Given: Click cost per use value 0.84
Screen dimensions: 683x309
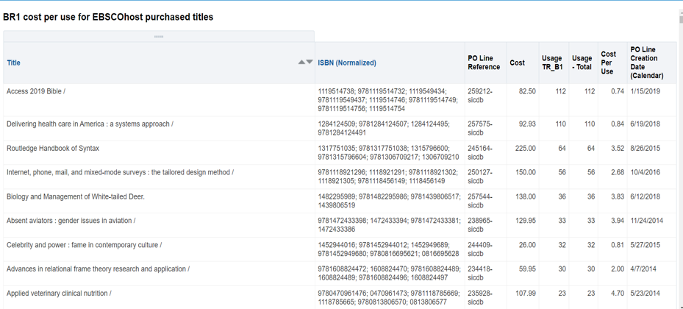Looking at the screenshot, I should (618, 124).
